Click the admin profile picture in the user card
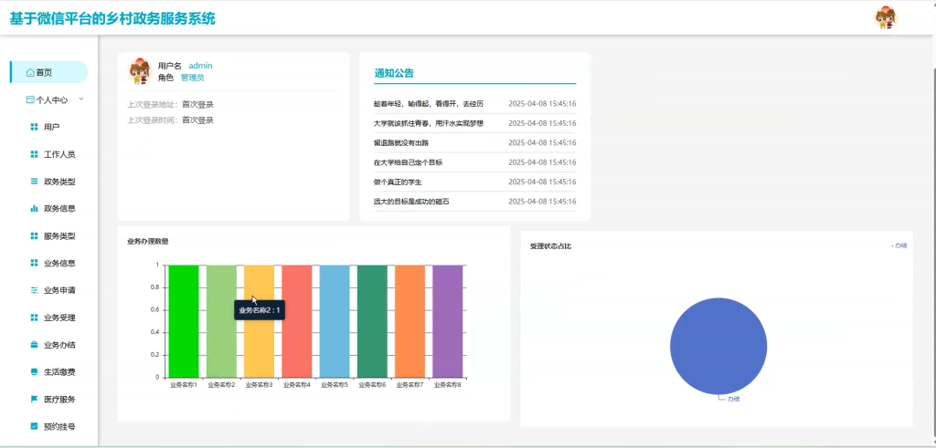The height and width of the screenshot is (448, 936). pos(140,71)
